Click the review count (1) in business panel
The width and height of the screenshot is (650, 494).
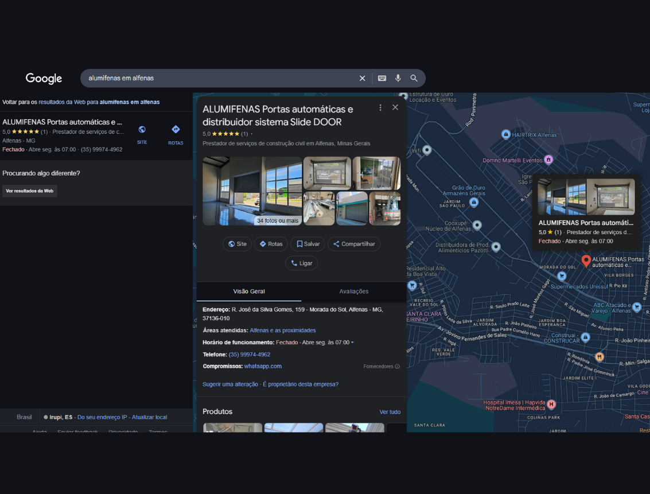pos(244,134)
